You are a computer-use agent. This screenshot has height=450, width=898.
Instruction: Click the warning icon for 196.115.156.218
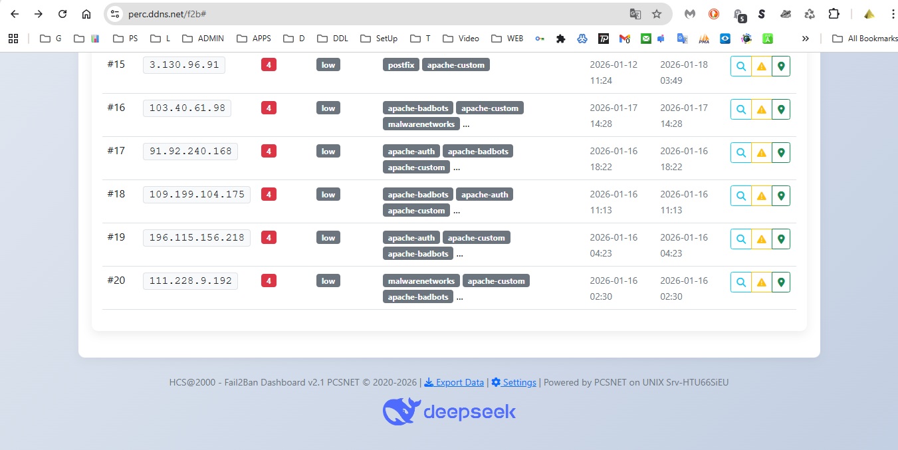pyautogui.click(x=761, y=239)
